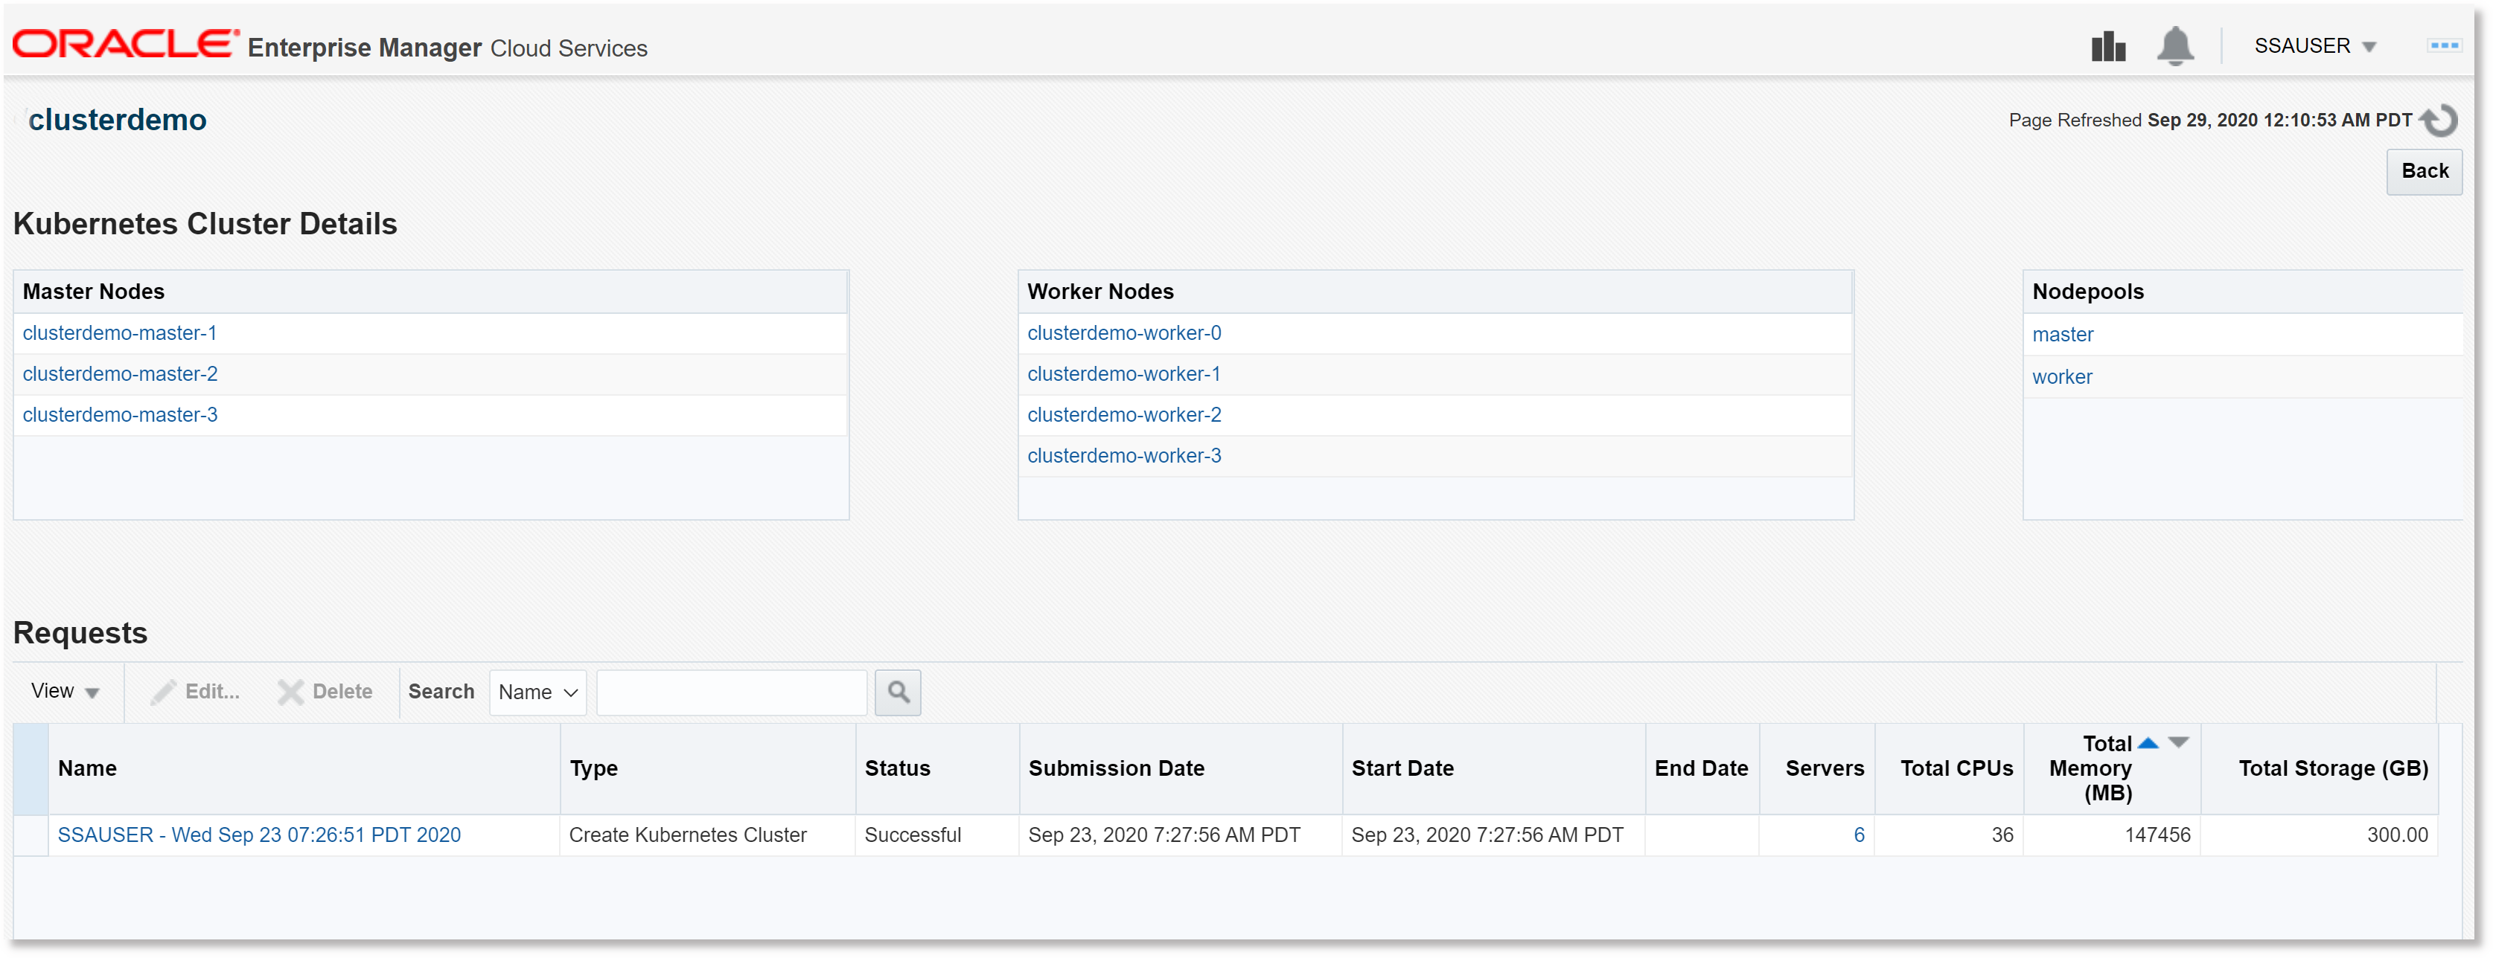Open the bar chart icon in header
Screen dimensions: 2493x958
[2108, 45]
